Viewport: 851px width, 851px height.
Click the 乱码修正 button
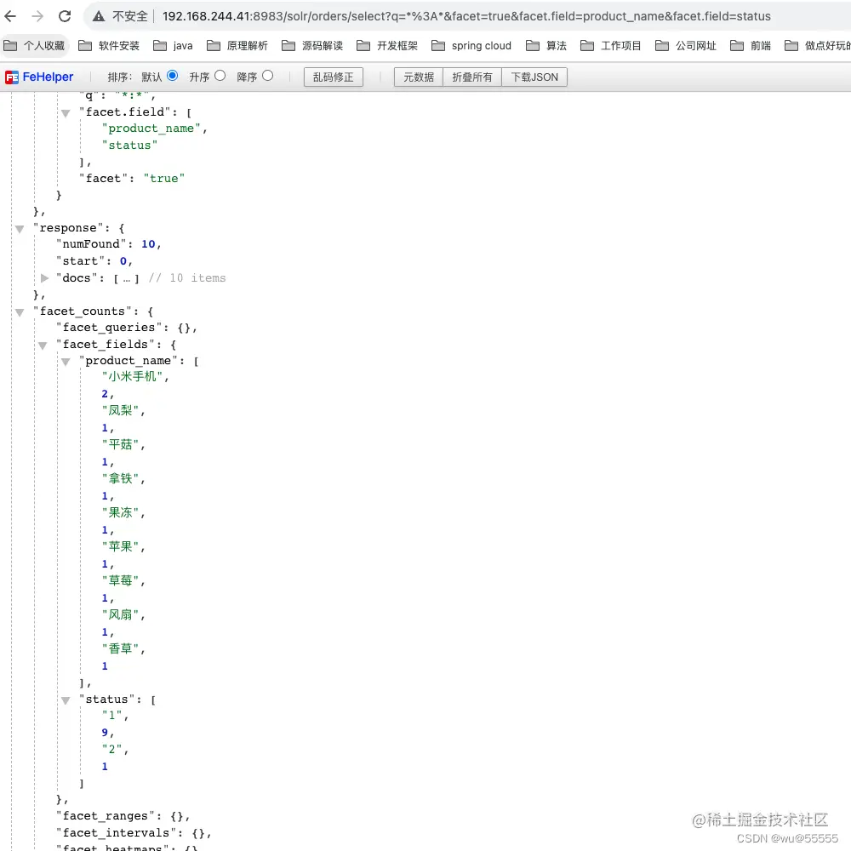pyautogui.click(x=334, y=77)
